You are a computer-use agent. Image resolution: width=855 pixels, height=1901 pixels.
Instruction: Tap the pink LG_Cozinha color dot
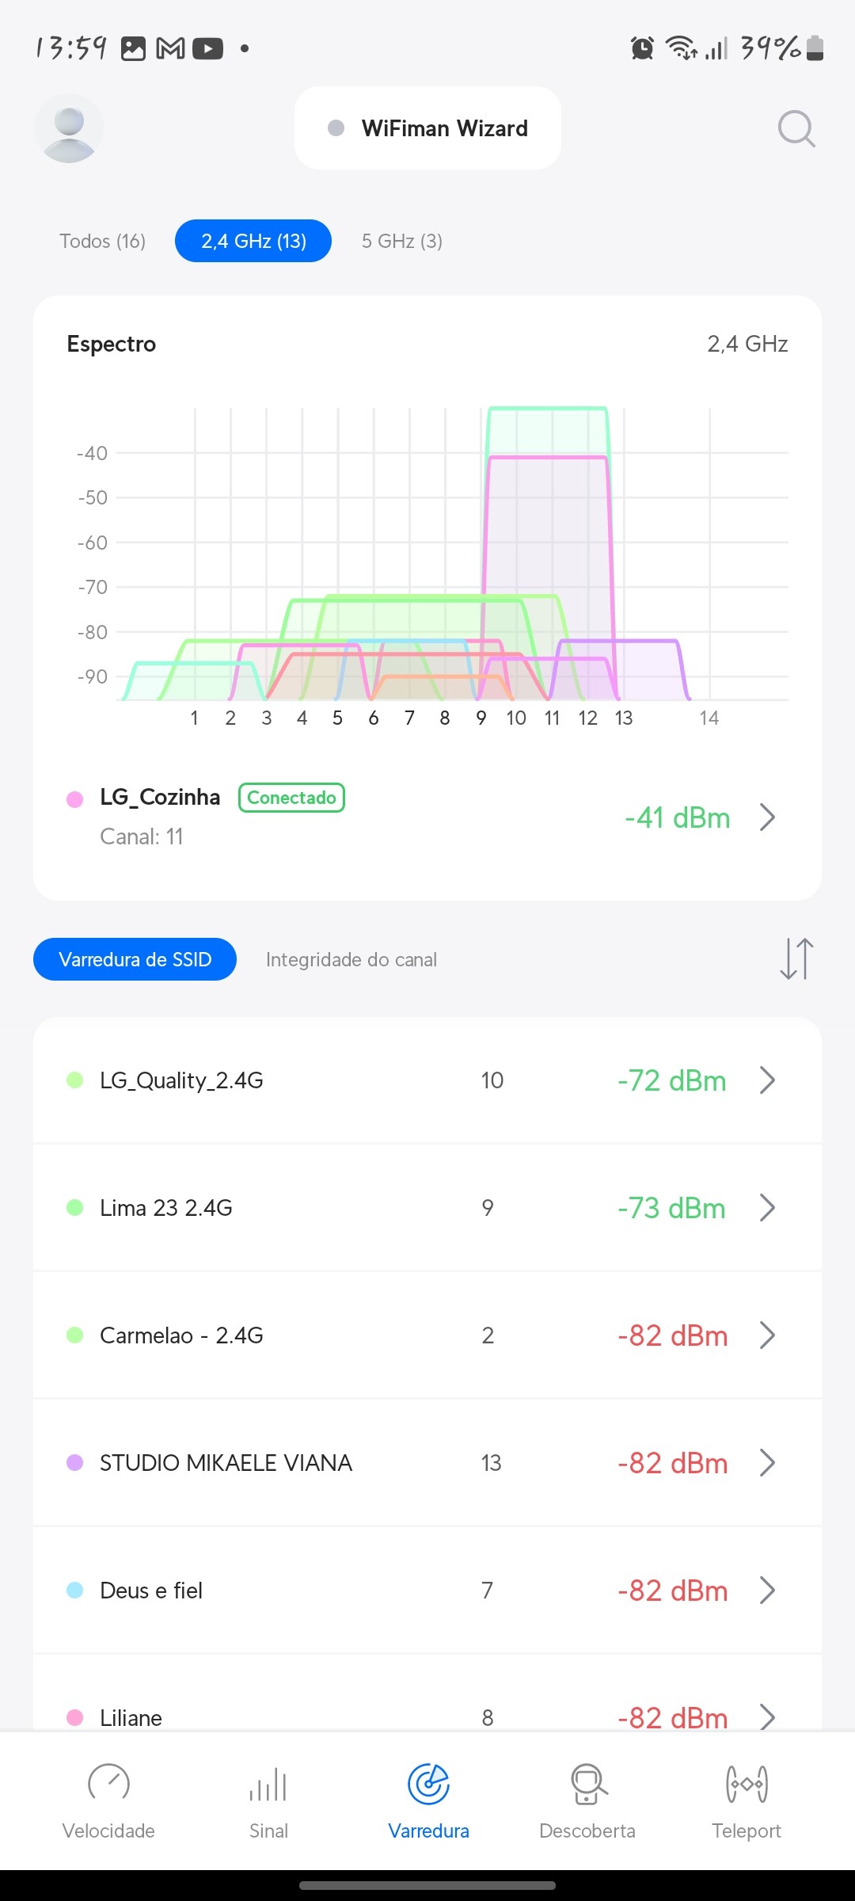[x=75, y=799]
